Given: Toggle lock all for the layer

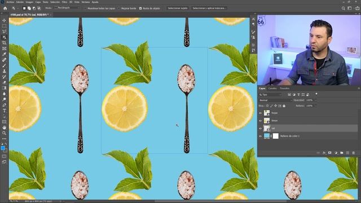Looking at the screenshot, I should (284, 106).
